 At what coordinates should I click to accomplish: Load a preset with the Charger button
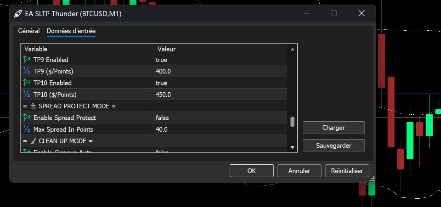click(x=334, y=128)
